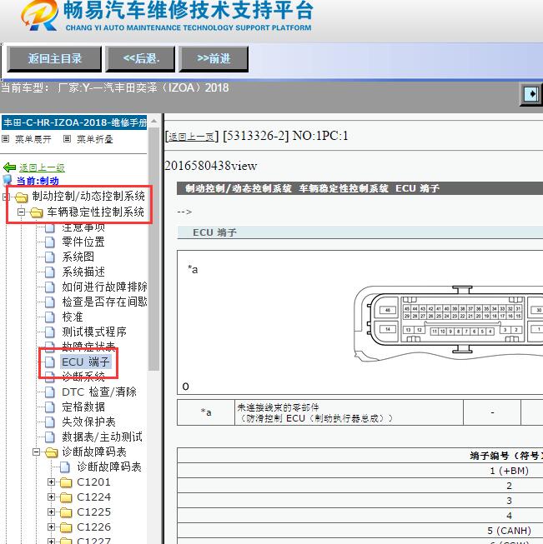Click the C1224 folder icon
Viewport: 543px width, 544px height.
click(66, 497)
